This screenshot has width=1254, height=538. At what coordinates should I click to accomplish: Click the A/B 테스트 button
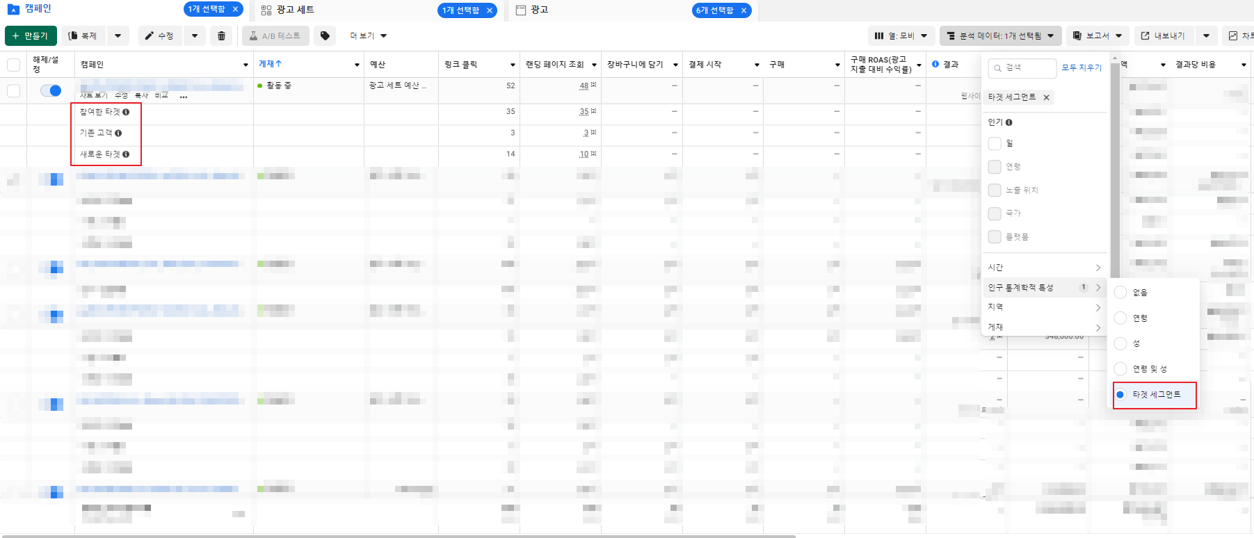click(x=275, y=36)
